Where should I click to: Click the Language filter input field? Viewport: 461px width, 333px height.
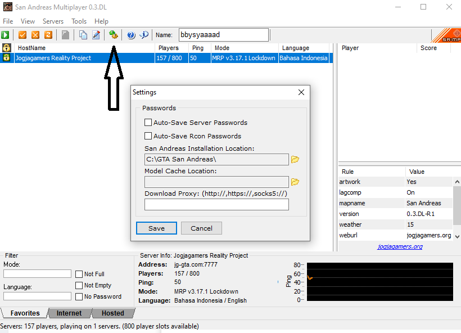[37, 296]
